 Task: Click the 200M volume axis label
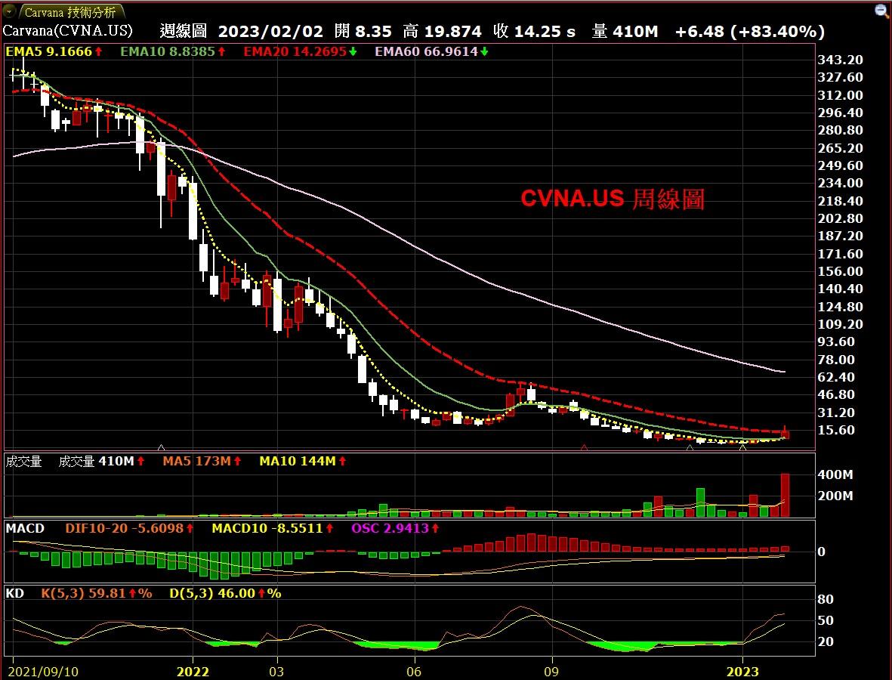[835, 496]
